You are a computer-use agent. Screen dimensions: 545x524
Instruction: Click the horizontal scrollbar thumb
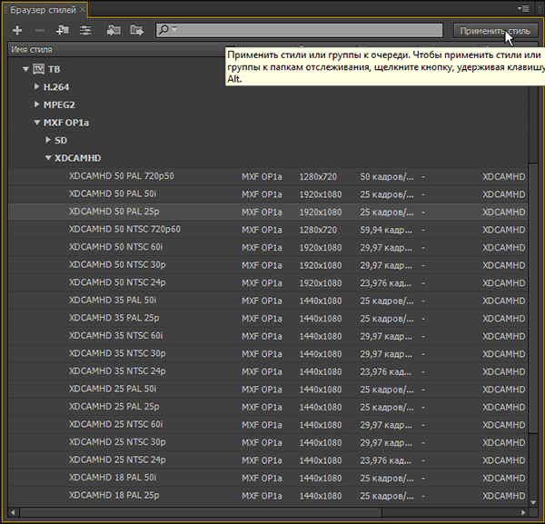point(201,512)
